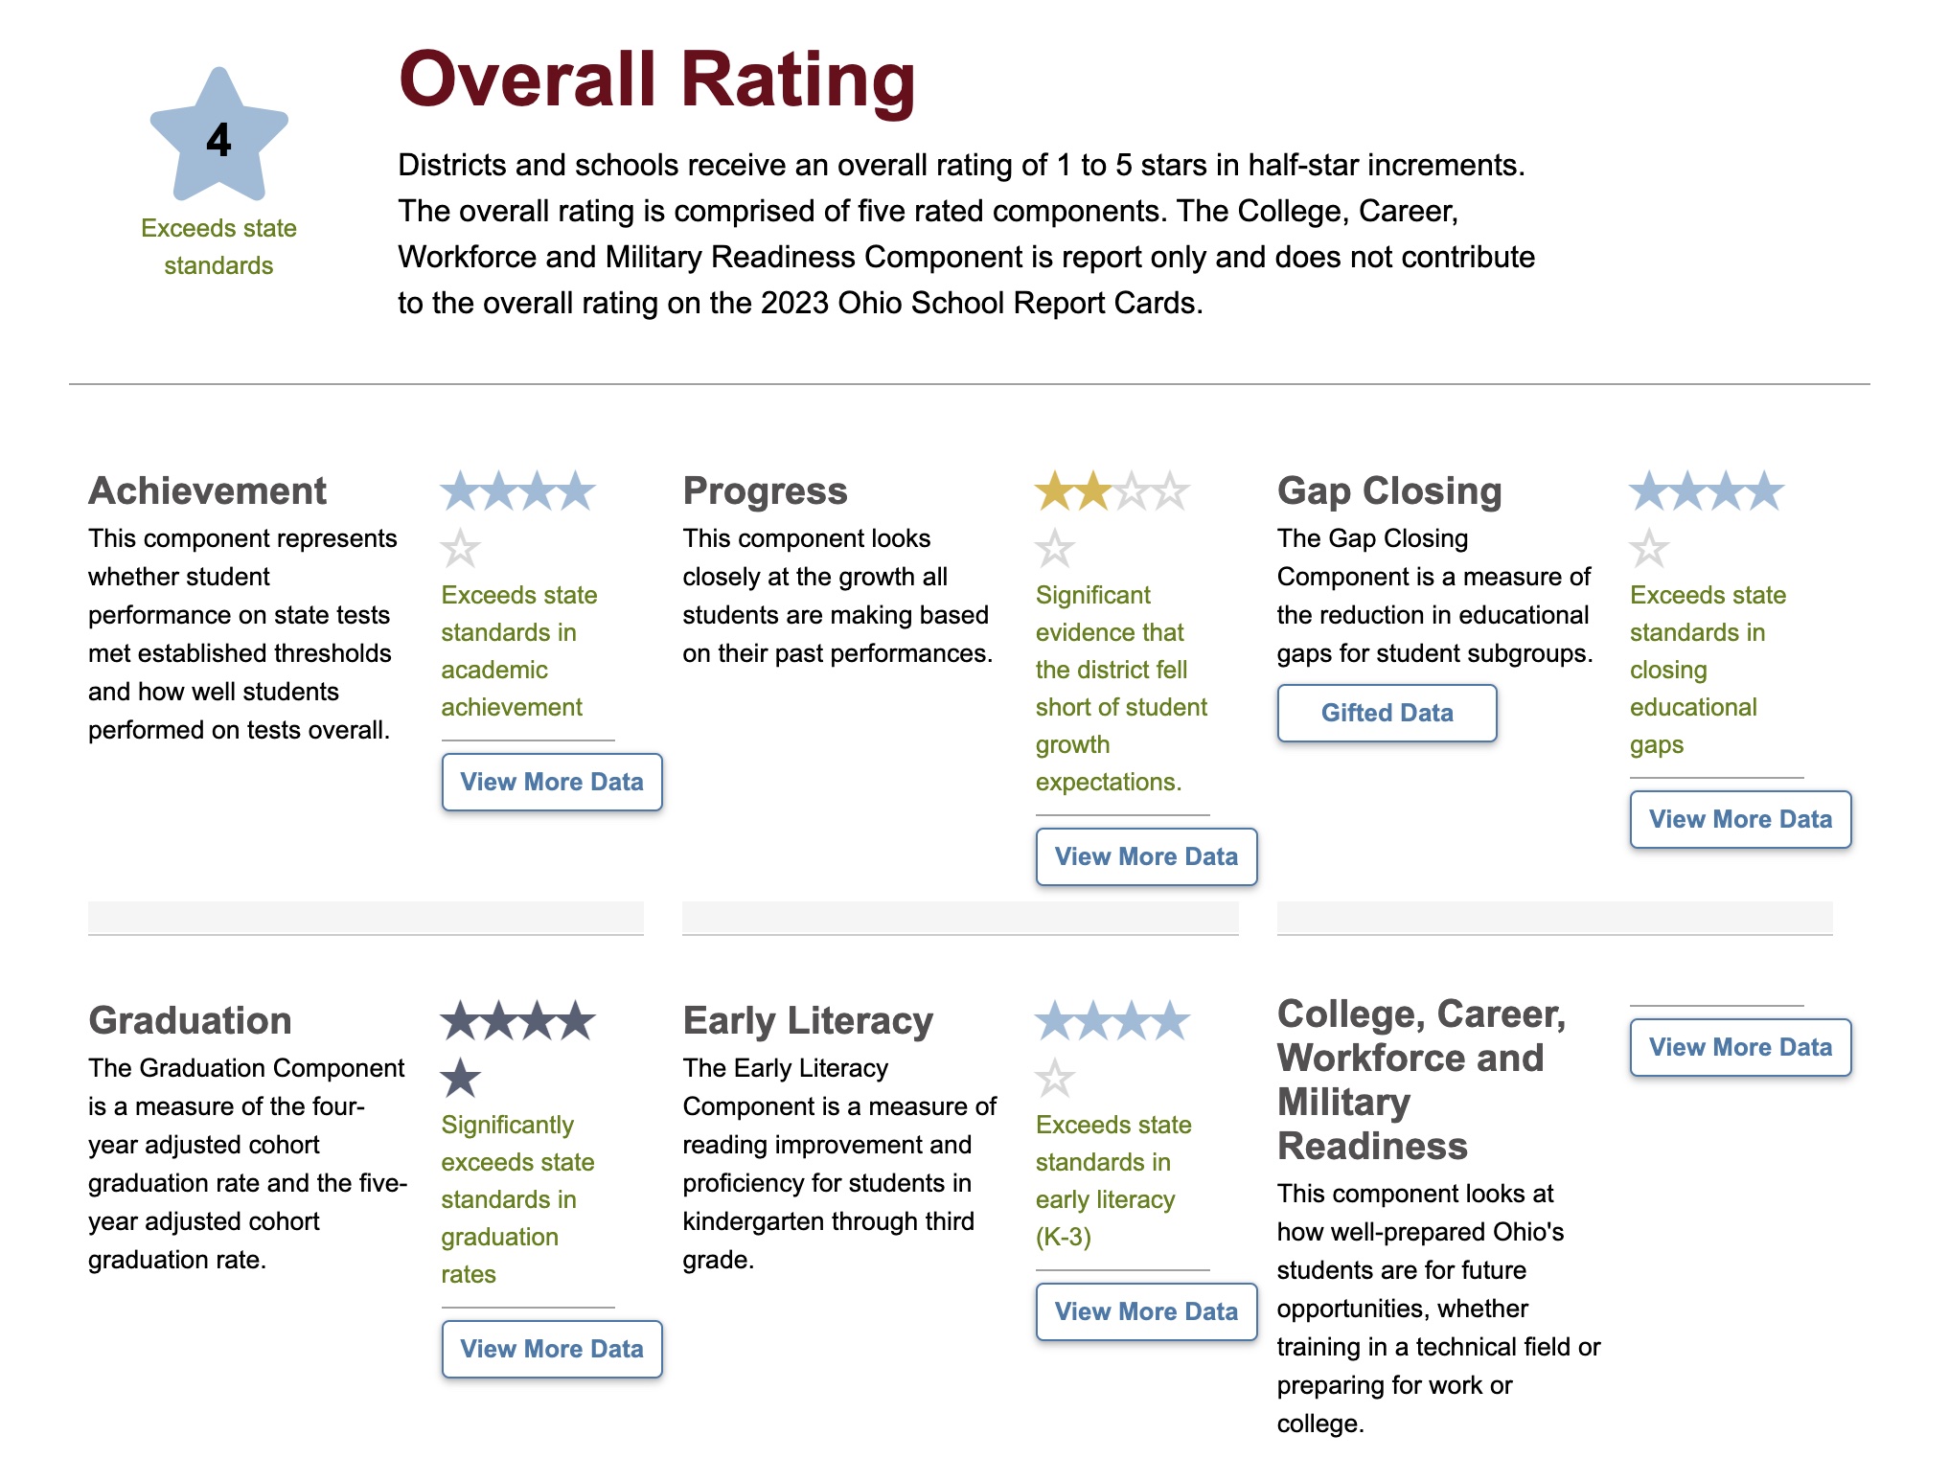This screenshot has height=1458, width=1949.
Task: Open View More Data for Gap Closing
Action: [x=1740, y=819]
